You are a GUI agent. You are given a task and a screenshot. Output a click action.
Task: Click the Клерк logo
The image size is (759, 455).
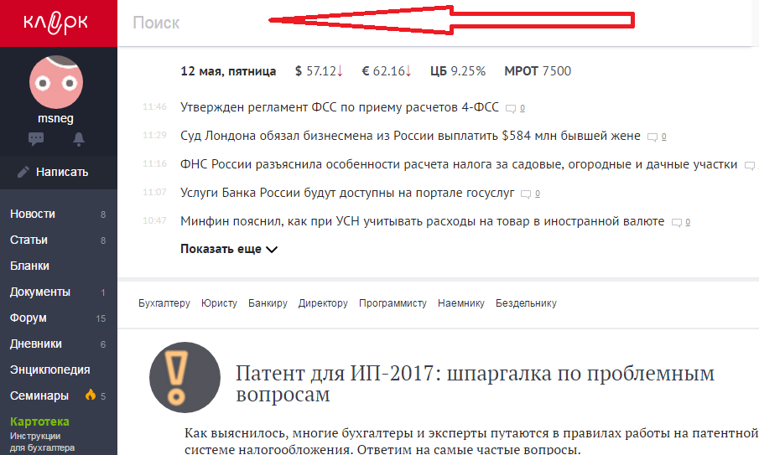tap(56, 23)
